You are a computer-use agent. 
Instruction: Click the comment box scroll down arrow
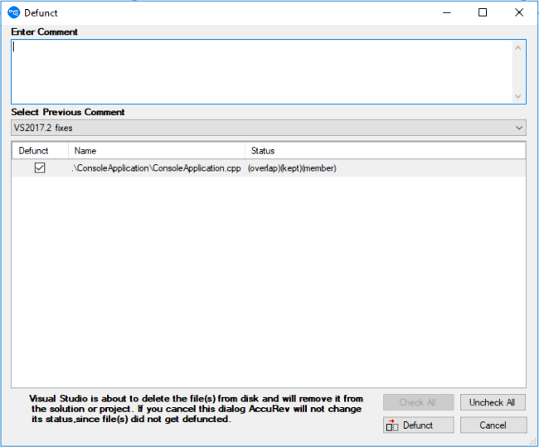(518, 96)
